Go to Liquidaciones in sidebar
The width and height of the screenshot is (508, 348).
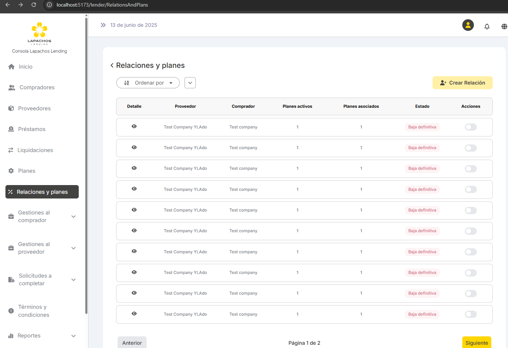[35, 150]
